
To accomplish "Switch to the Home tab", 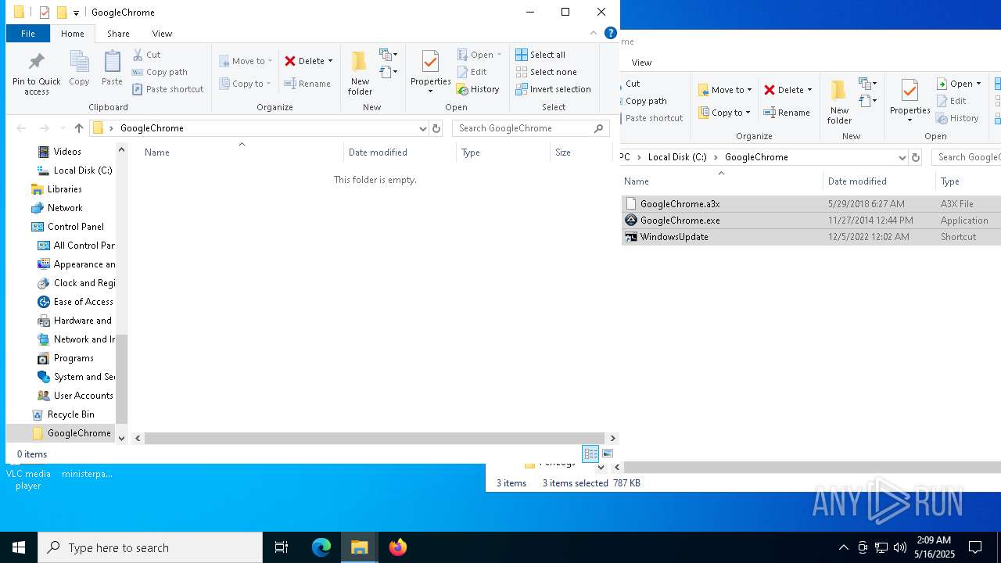I will pyautogui.click(x=73, y=34).
